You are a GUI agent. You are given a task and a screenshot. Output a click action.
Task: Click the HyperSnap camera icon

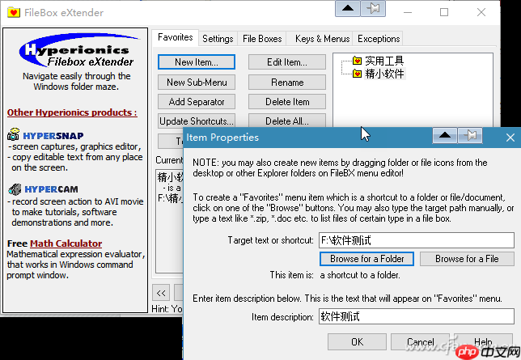14,134
